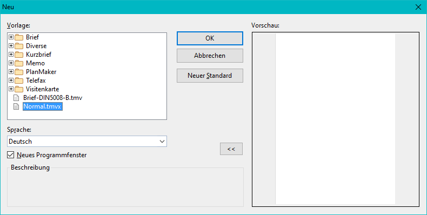Expand the Telefax folder node

[11, 80]
